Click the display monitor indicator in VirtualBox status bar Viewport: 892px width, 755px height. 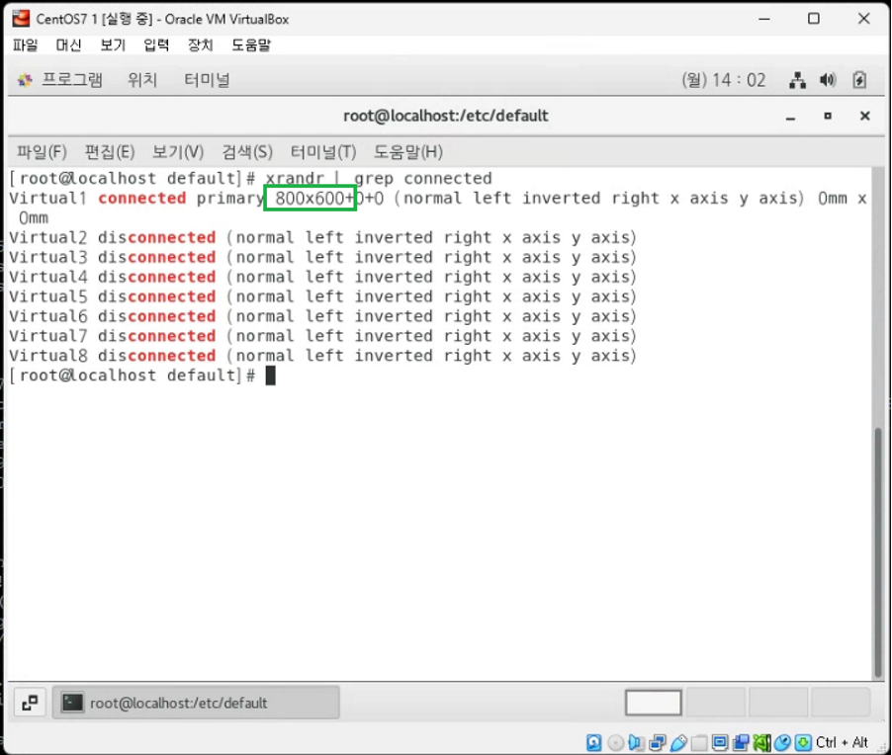click(x=720, y=742)
